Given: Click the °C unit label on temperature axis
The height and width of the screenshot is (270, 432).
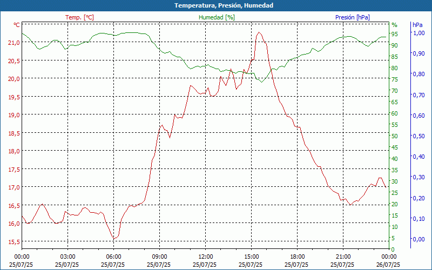Looking at the screenshot, I should (17, 25).
